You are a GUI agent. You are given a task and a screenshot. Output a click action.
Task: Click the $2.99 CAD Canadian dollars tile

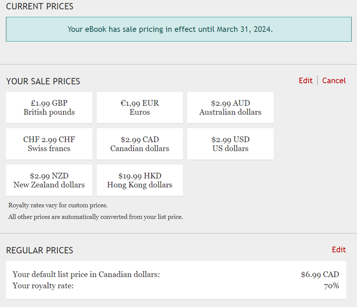[x=140, y=144]
